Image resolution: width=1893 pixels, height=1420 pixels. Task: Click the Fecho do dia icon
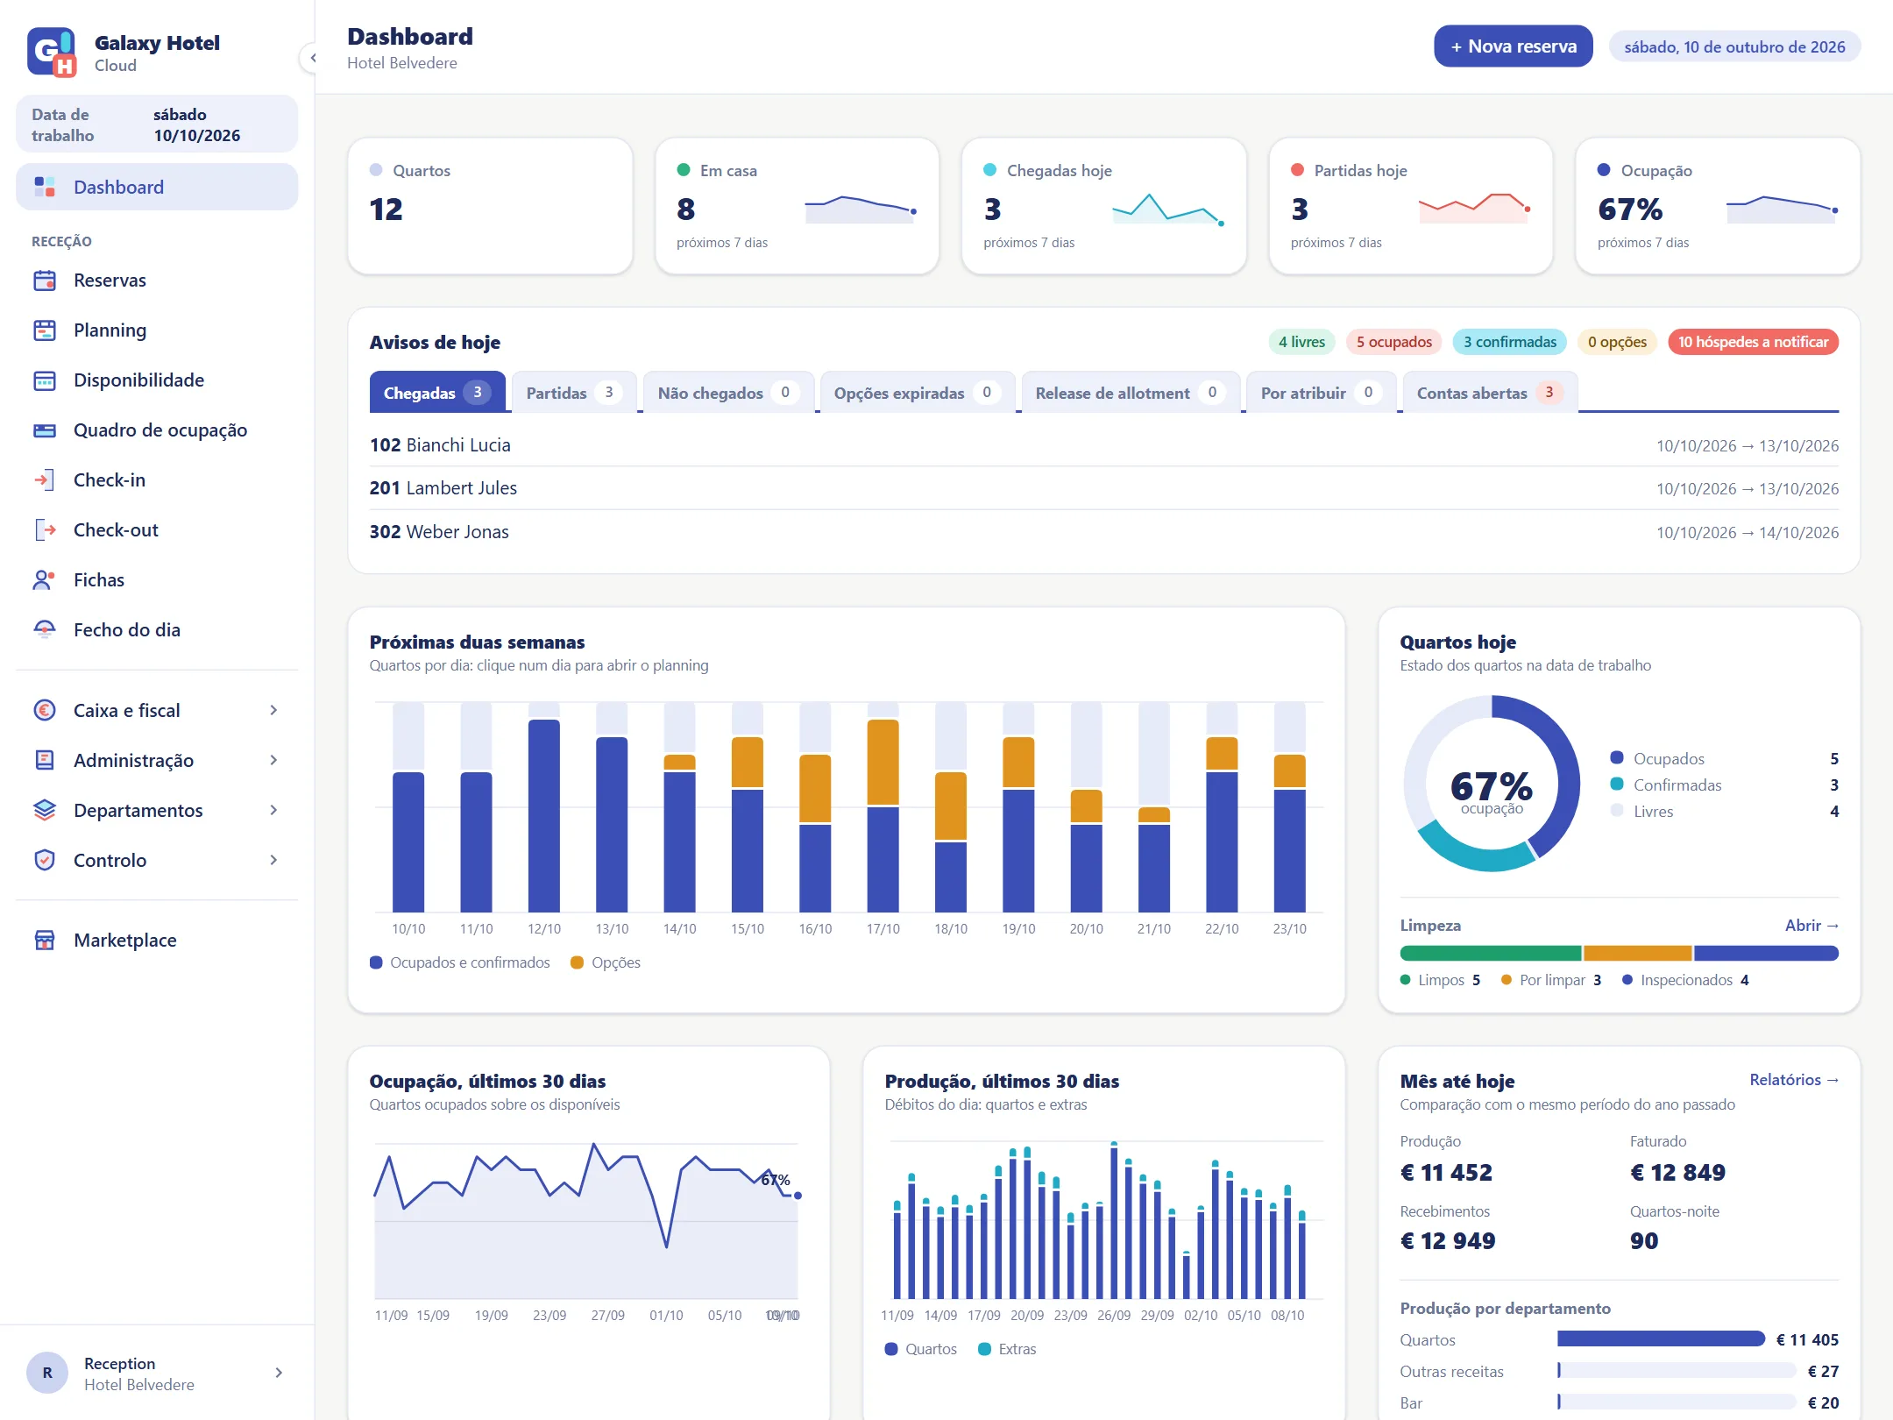45,630
